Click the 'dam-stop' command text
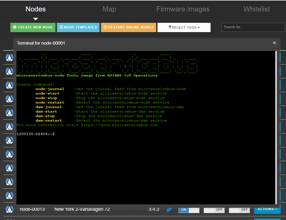The height and width of the screenshot is (220, 286). 45,116
